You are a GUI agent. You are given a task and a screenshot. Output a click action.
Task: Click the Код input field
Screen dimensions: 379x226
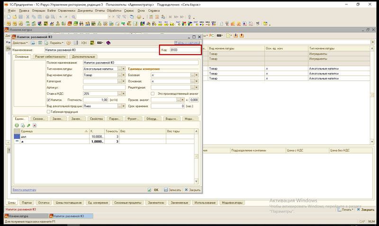click(x=185, y=50)
